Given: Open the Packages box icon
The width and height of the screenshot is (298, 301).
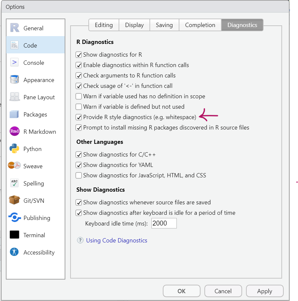Looking at the screenshot, I should (15, 114).
